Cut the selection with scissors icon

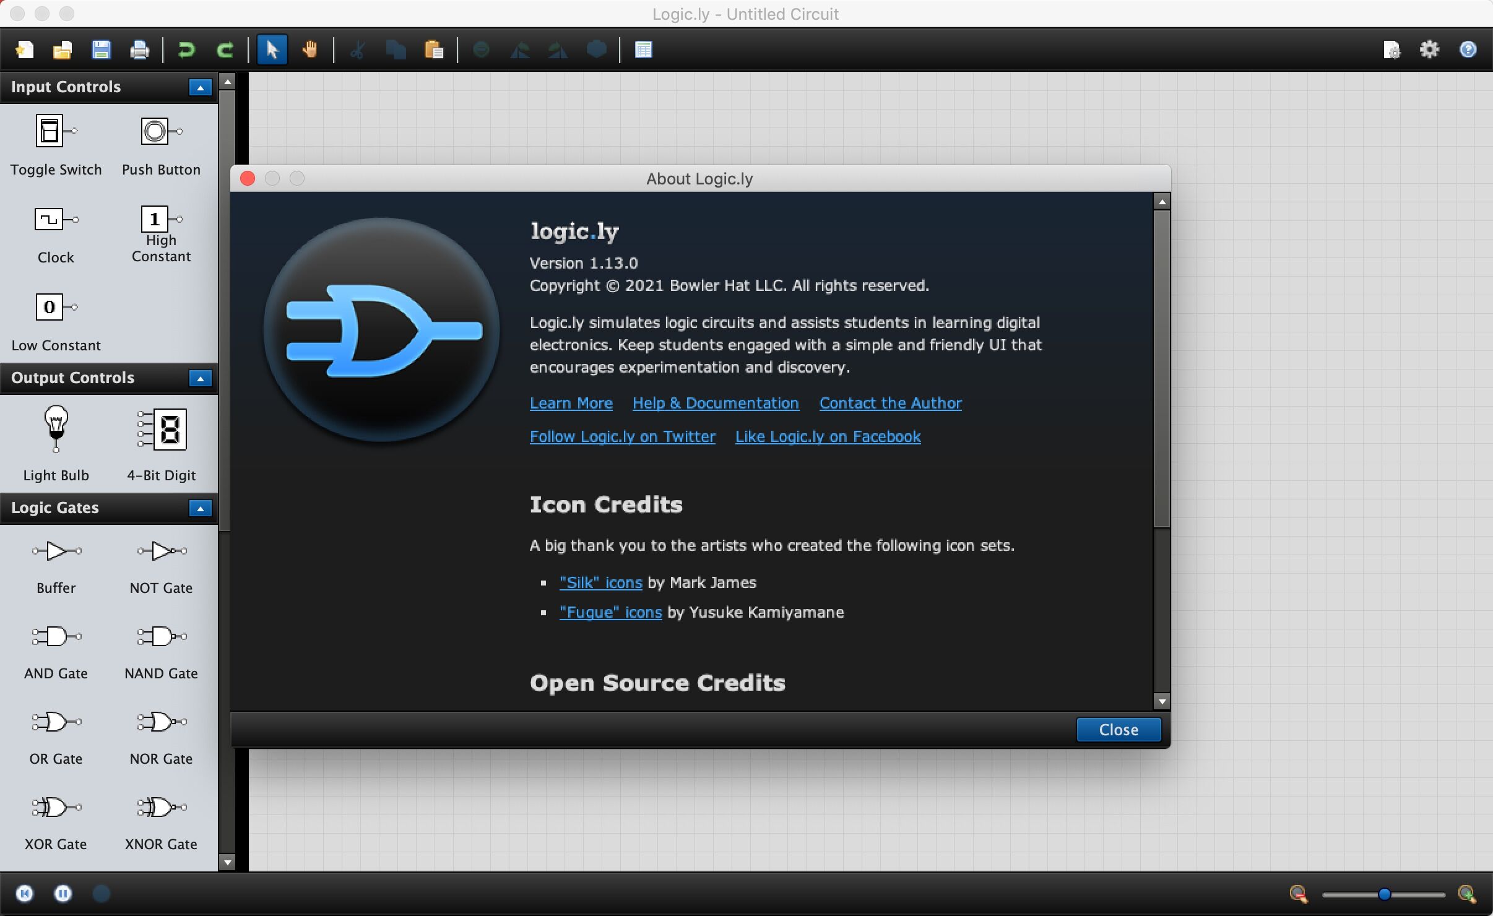pos(357,50)
